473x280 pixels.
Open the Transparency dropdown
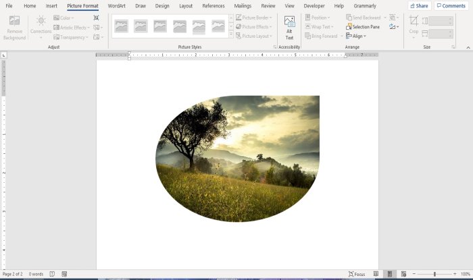click(x=70, y=37)
